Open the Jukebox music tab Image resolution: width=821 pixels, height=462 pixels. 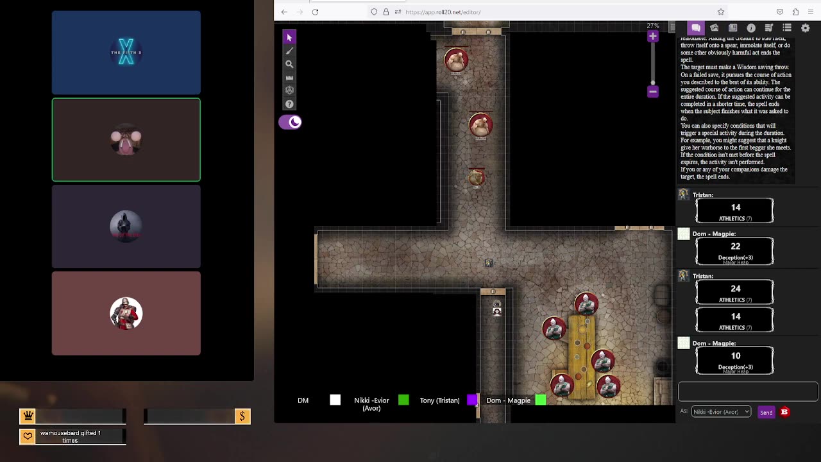[x=769, y=28]
